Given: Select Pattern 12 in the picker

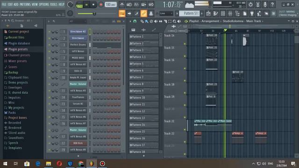Looking at the screenshot, I should click(144, 111).
